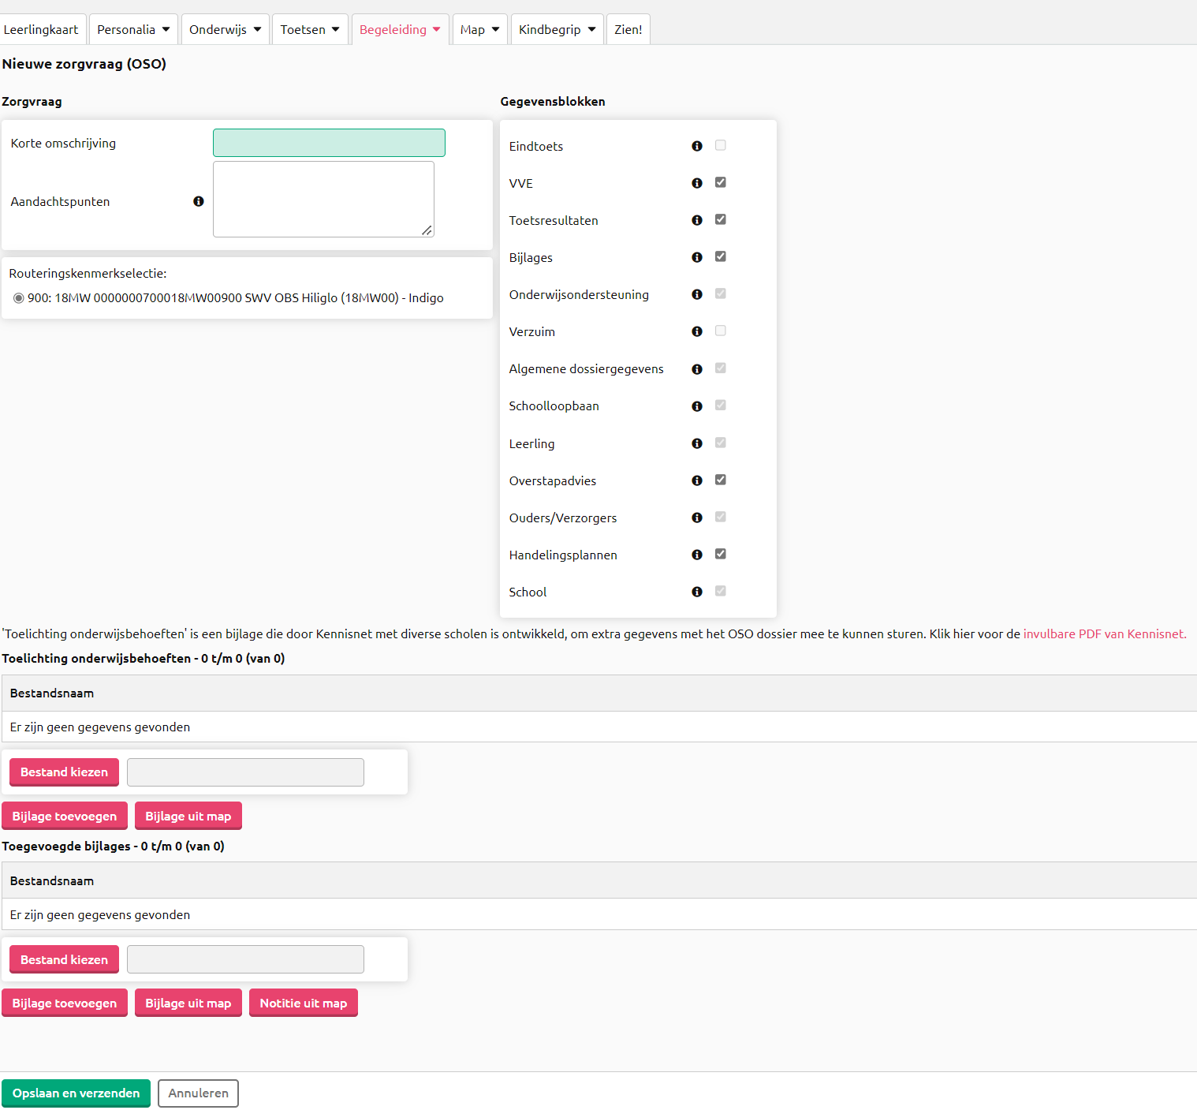Click the Annuleren button
Screen dimensions: 1197x1110
click(198, 1093)
